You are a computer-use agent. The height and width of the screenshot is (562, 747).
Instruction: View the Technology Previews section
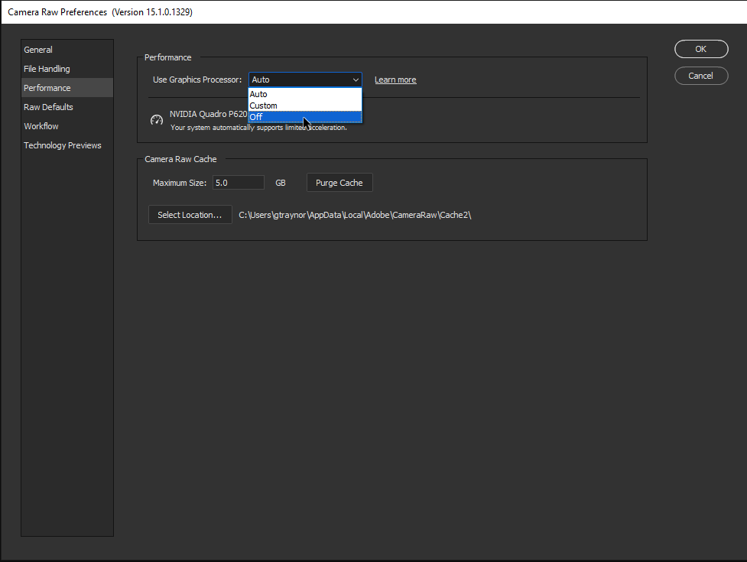pos(62,145)
